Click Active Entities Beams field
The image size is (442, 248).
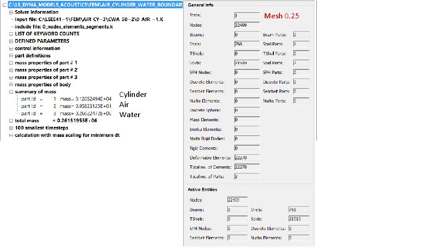click(x=238, y=209)
